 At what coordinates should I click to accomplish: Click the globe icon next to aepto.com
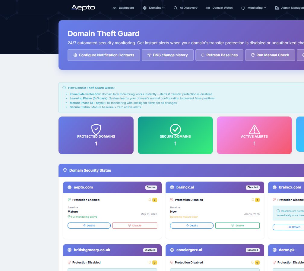coord(69,187)
